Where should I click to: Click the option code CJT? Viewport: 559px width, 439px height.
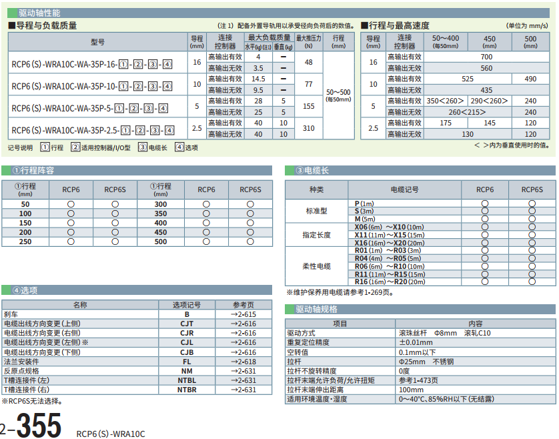187,324
